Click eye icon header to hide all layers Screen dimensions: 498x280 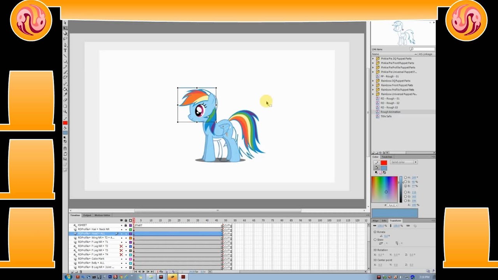[x=121, y=220]
